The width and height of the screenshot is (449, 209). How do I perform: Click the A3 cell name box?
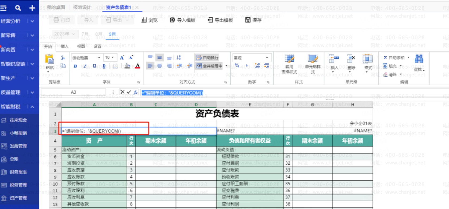pos(74,92)
